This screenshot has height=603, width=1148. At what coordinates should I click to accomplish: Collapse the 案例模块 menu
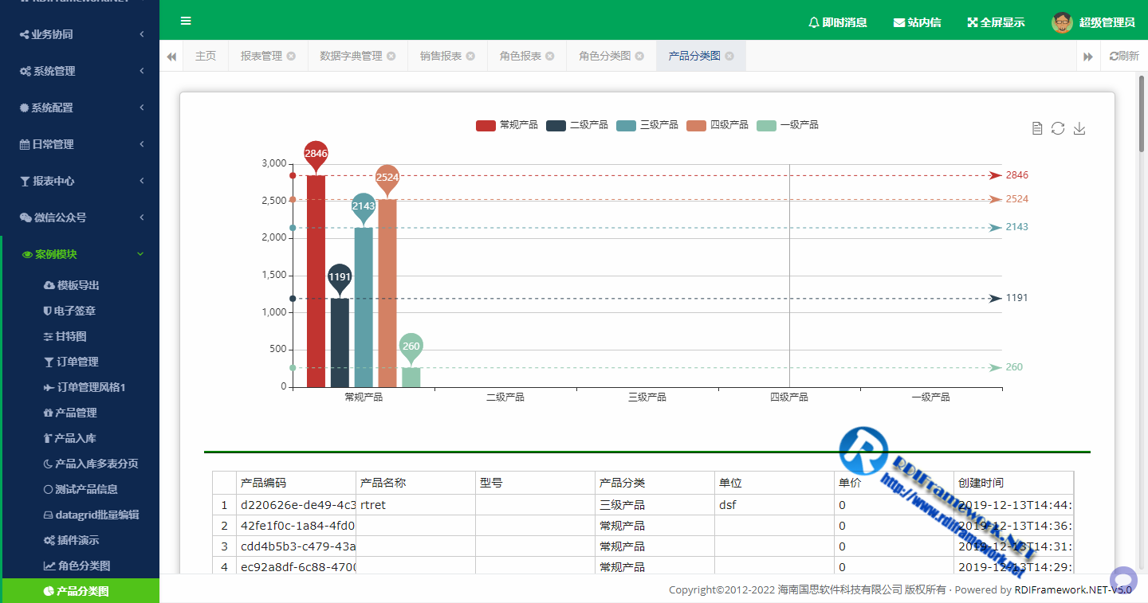80,254
